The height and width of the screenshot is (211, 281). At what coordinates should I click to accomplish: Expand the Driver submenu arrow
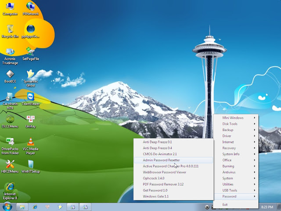(x=255, y=136)
